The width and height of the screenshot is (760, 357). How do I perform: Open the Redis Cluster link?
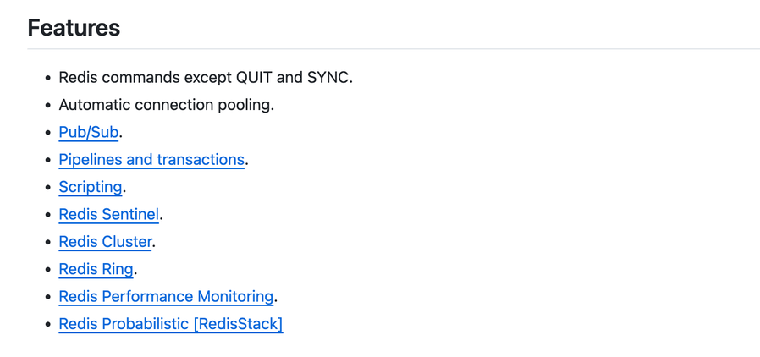point(105,242)
